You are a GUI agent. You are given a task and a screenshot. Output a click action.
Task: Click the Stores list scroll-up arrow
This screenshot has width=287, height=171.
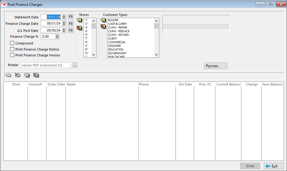click(x=93, y=21)
